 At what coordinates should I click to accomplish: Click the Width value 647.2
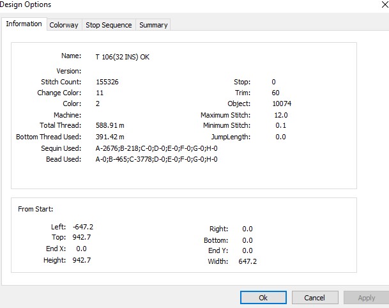point(248,261)
